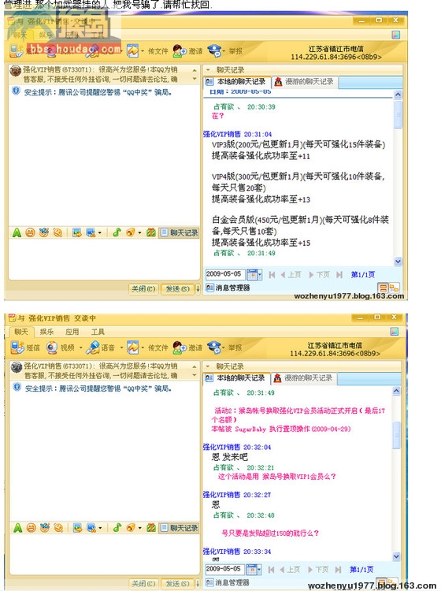The width and height of the screenshot is (441, 591).
Task: Open 消息管理器 message manager in the top window
Action: coord(228,288)
